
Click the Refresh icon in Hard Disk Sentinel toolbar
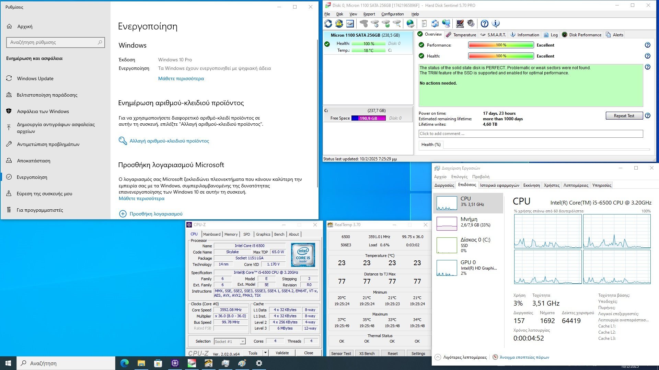pos(328,24)
